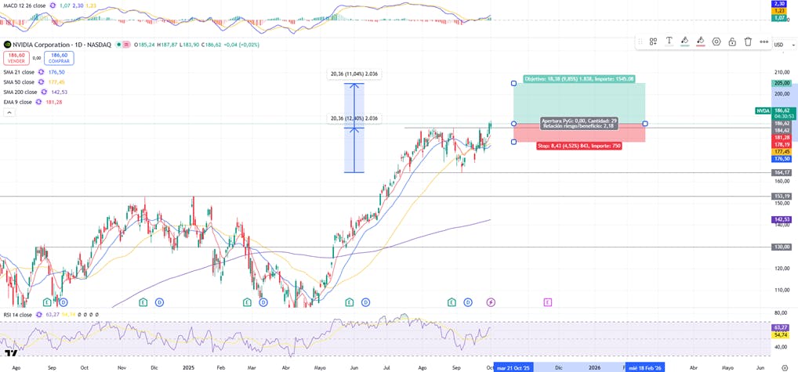Open the USD currency dropdown
Viewport: 798px width, 372px height.
[784, 45]
